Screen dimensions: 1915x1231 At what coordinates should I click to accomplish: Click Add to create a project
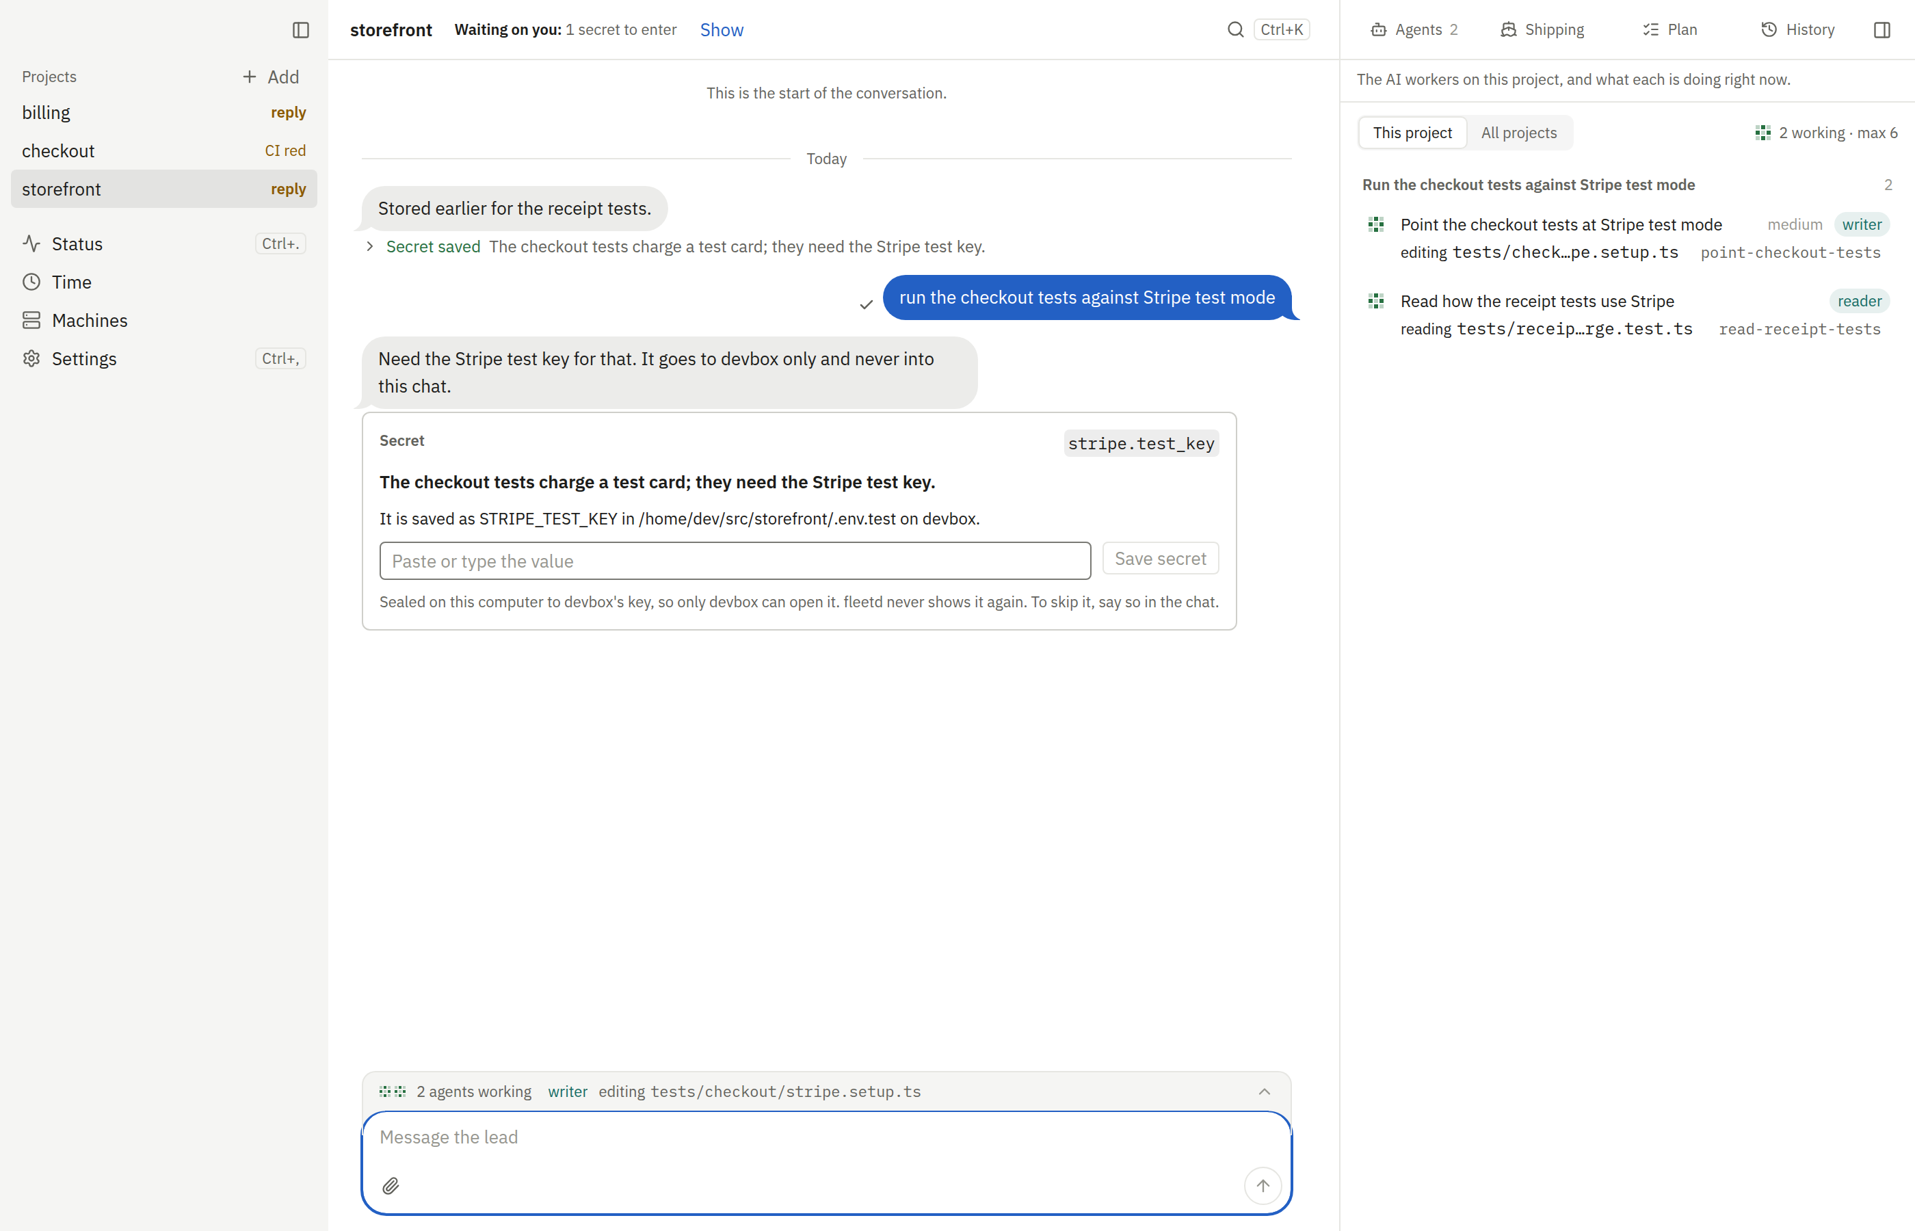coord(271,77)
